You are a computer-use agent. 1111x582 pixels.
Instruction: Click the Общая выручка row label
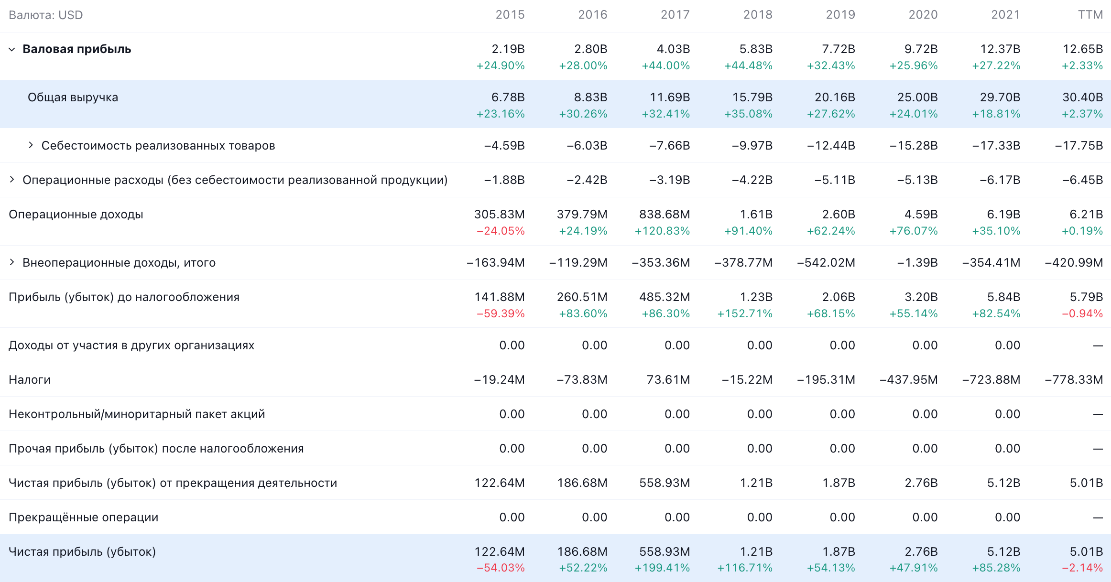(73, 97)
